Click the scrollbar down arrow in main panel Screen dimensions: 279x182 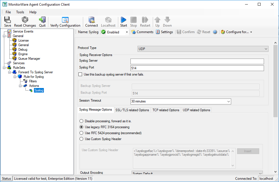[x=275, y=172]
